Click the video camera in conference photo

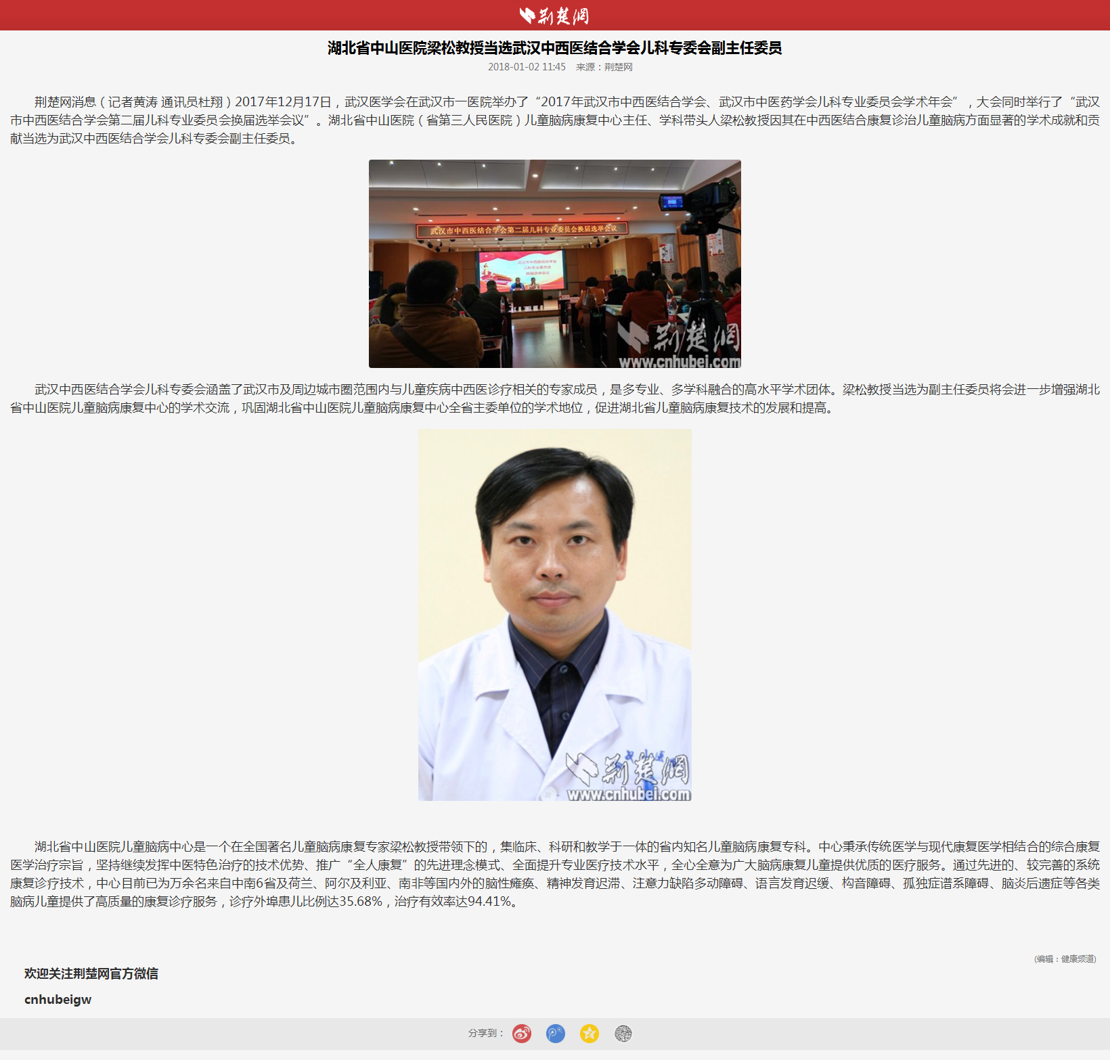[701, 200]
